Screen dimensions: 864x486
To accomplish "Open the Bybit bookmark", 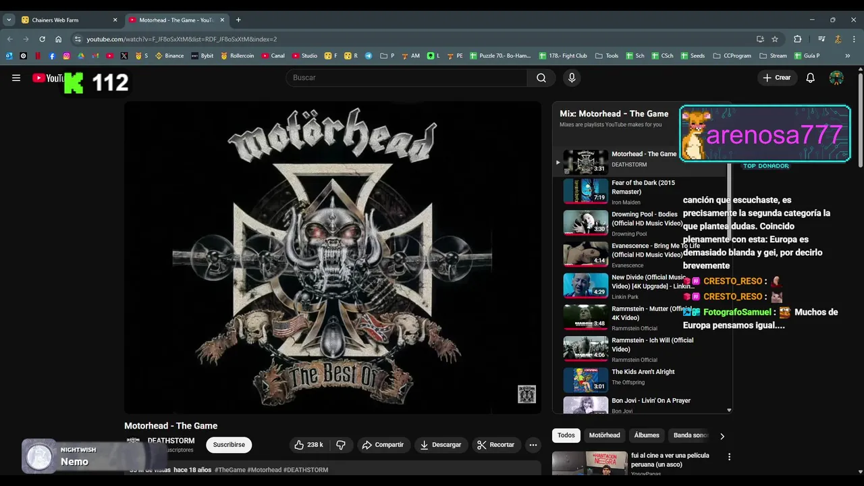I will (x=202, y=56).
